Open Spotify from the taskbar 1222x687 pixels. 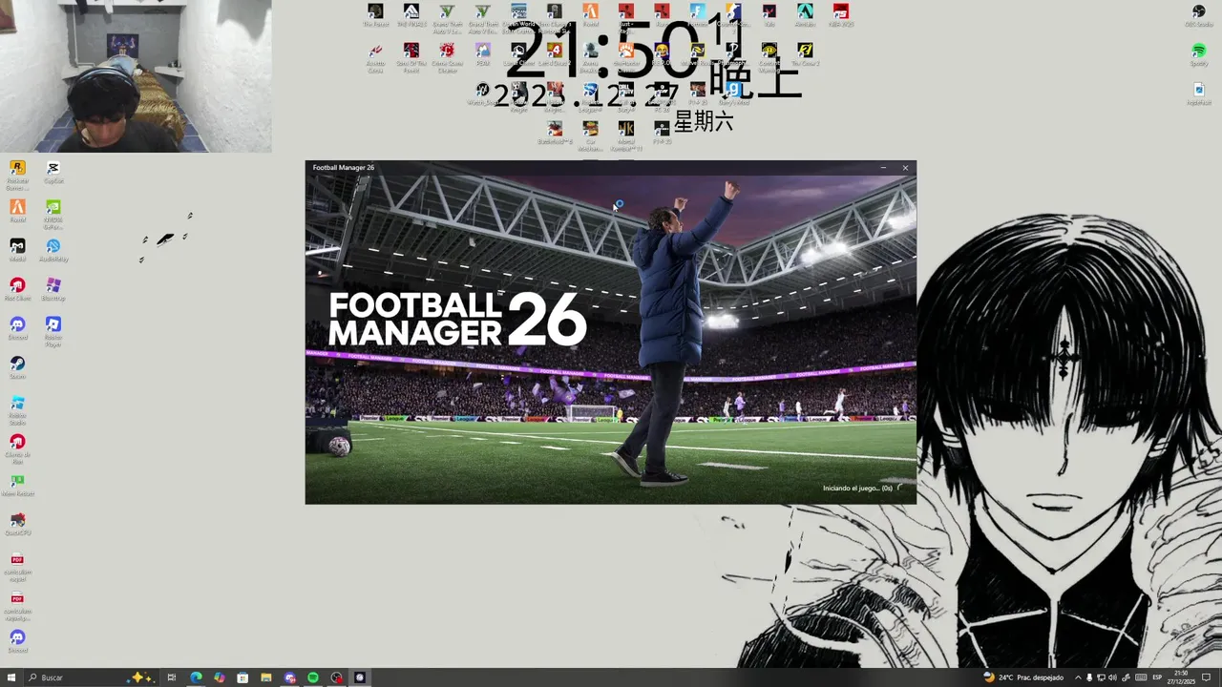click(x=313, y=677)
